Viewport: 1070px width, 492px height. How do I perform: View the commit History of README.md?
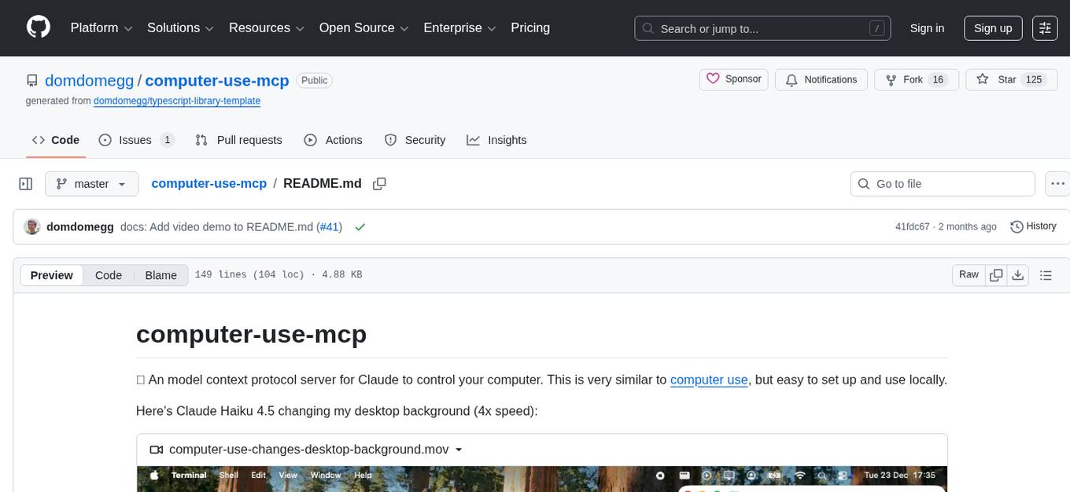pyautogui.click(x=1033, y=226)
